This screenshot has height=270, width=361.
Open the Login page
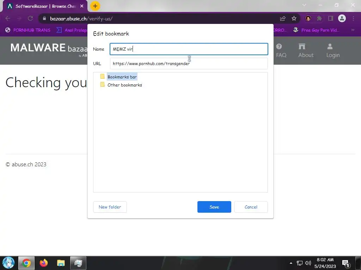[x=333, y=51]
